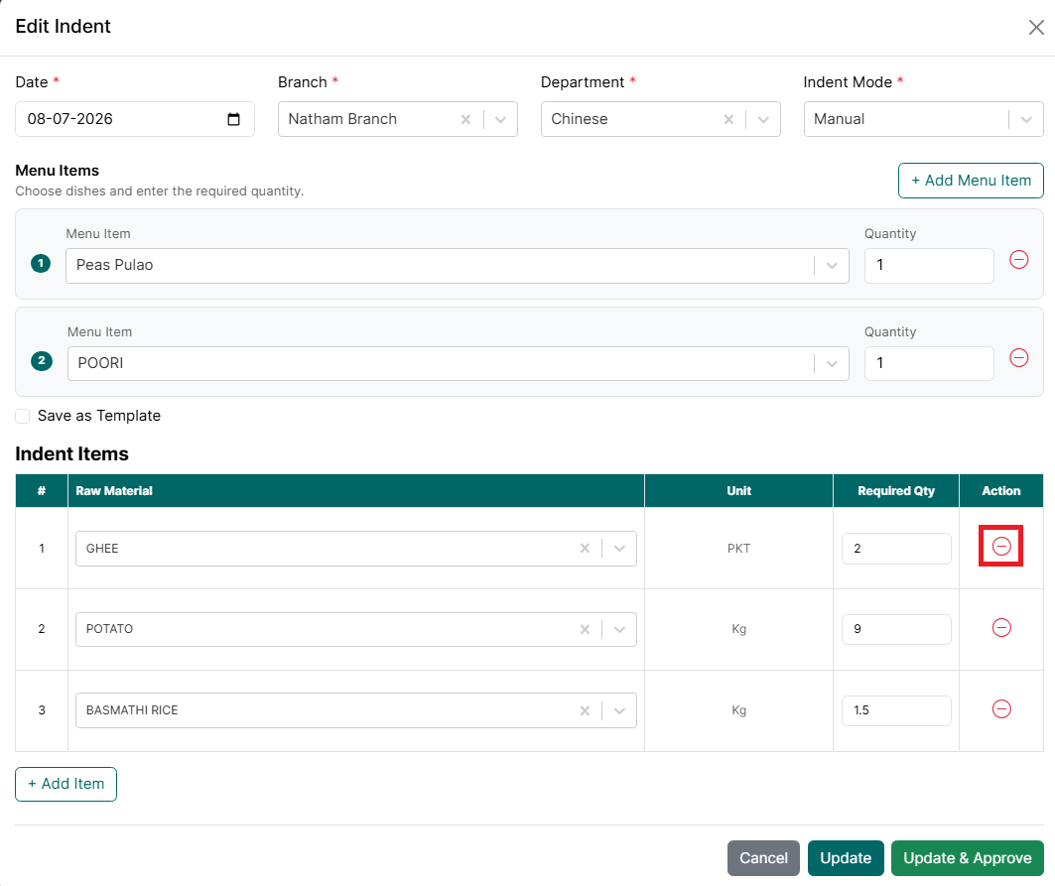This screenshot has width=1055, height=886.
Task: Remove the POORI menu item
Action: 1018,358
